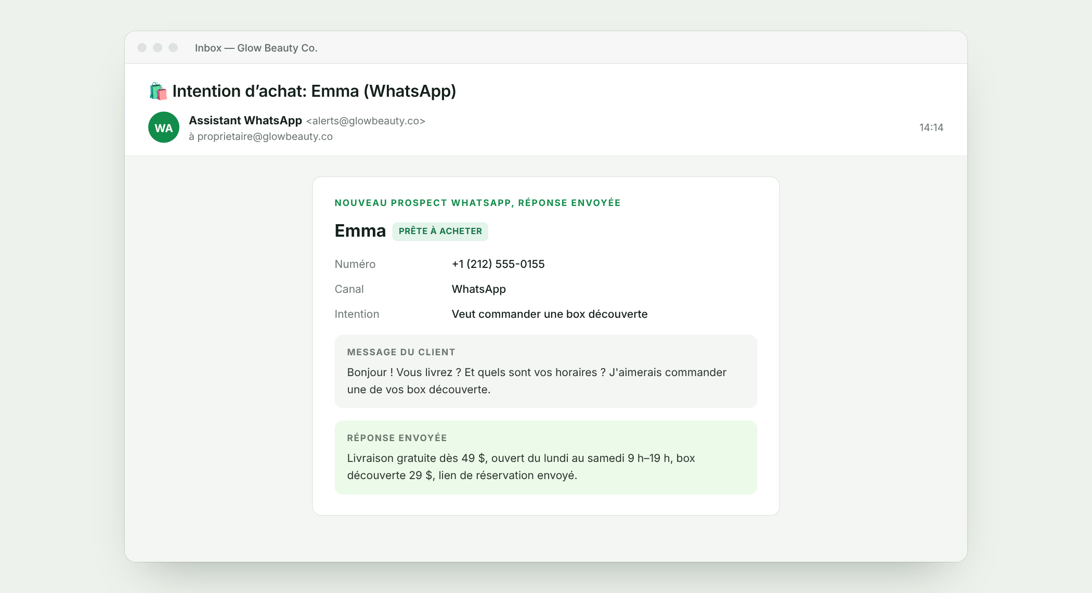This screenshot has width=1092, height=593.
Task: Click the Prête à acheter badge
Action: click(x=440, y=231)
